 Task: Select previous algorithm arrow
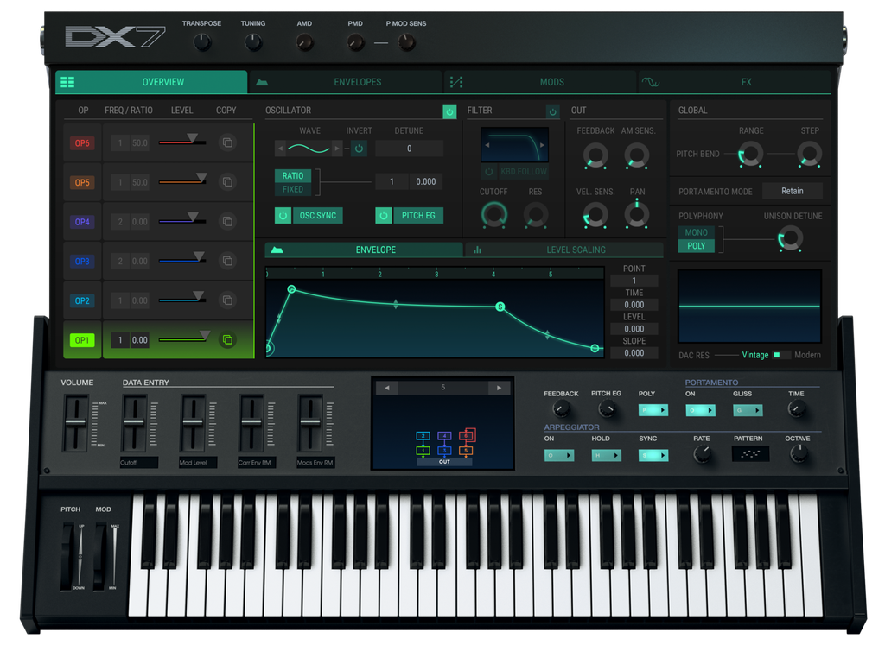coord(386,388)
